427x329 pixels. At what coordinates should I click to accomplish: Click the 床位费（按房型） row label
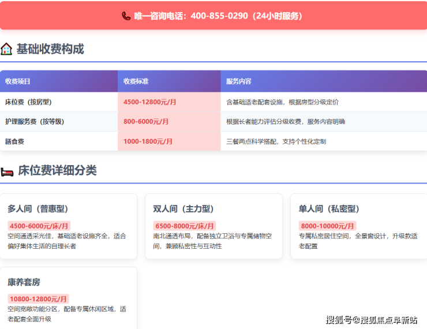click(x=28, y=102)
